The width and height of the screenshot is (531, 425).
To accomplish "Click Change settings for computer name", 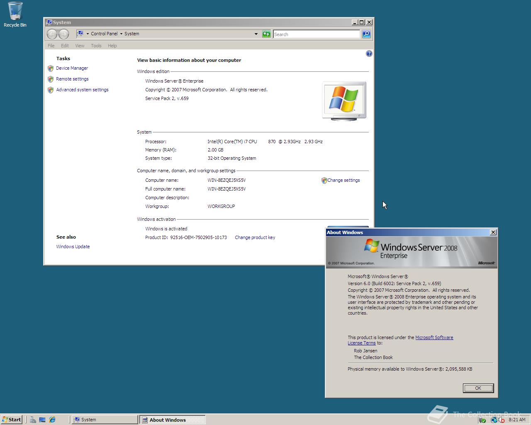I will (x=343, y=180).
